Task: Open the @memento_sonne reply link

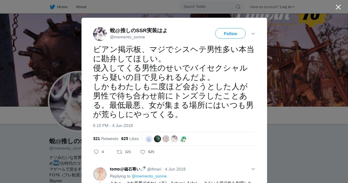Action: (149, 176)
